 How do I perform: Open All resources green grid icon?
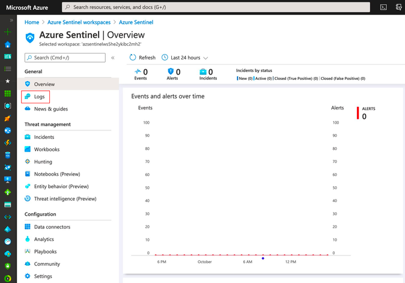(8, 94)
